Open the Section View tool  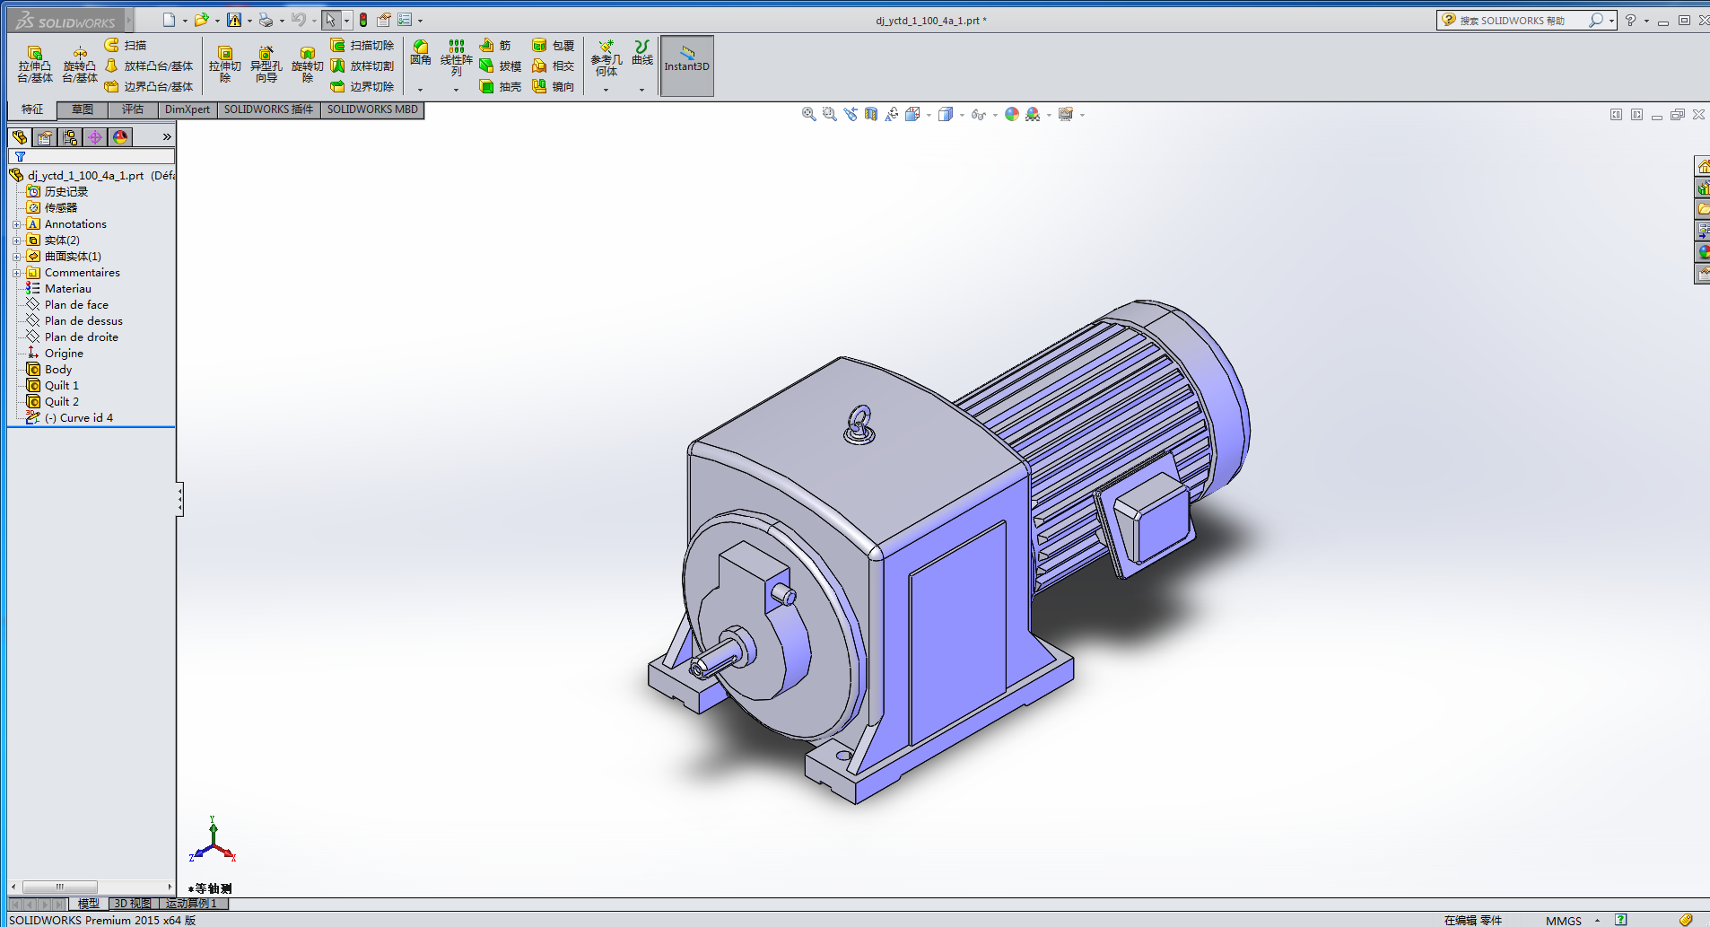(x=870, y=115)
